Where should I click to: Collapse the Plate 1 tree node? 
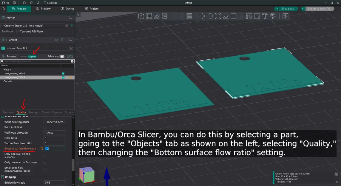pos(2,70)
